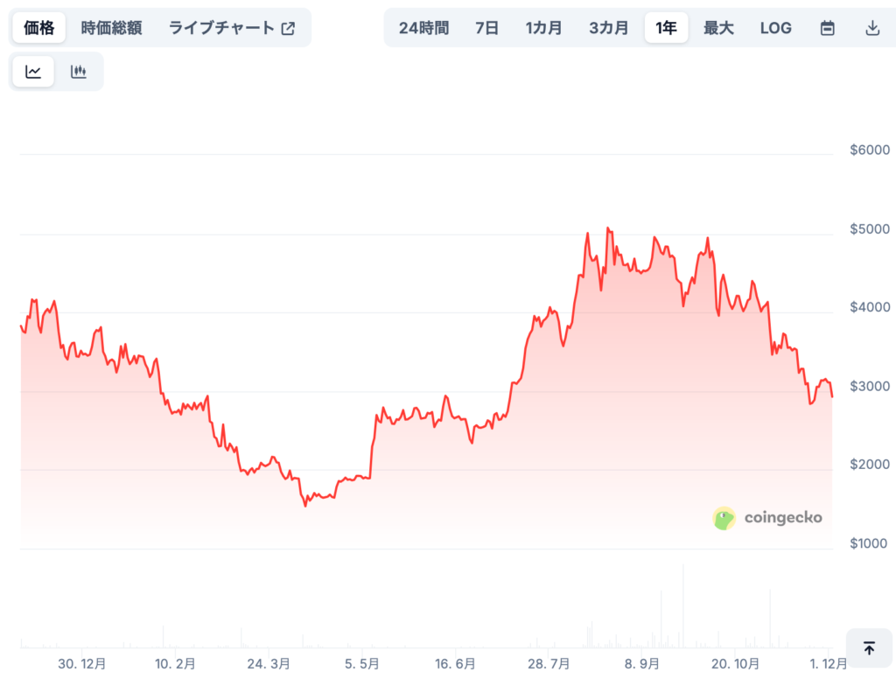Choose the 3カ月 range button
Image resolution: width=896 pixels, height=686 pixels.
pos(608,27)
